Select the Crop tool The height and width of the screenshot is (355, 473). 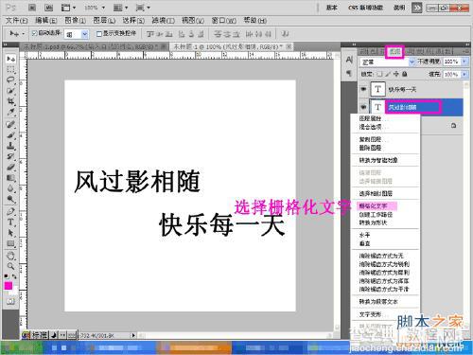tap(10, 101)
